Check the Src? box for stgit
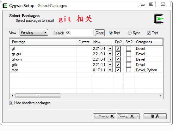The image size is (173, 131). [x=128, y=70]
